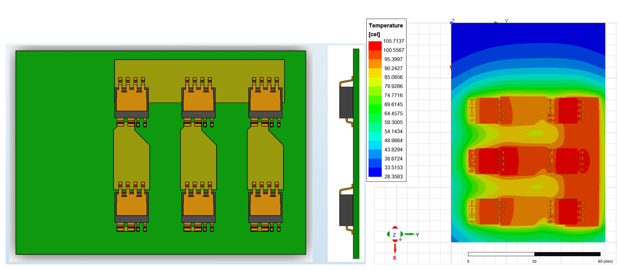Select the top-middle MOSFET package on PCB layout
This screenshot has height=270, width=620.
point(198,100)
